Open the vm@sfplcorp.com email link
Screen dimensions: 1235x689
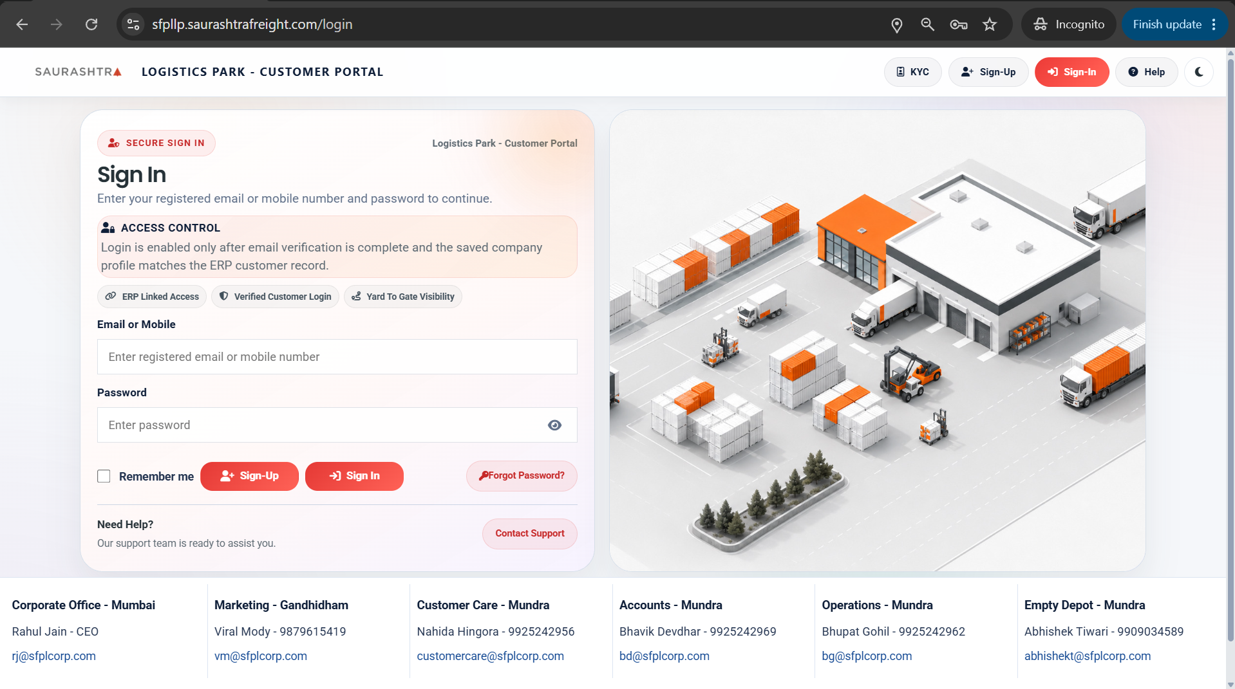click(x=261, y=656)
